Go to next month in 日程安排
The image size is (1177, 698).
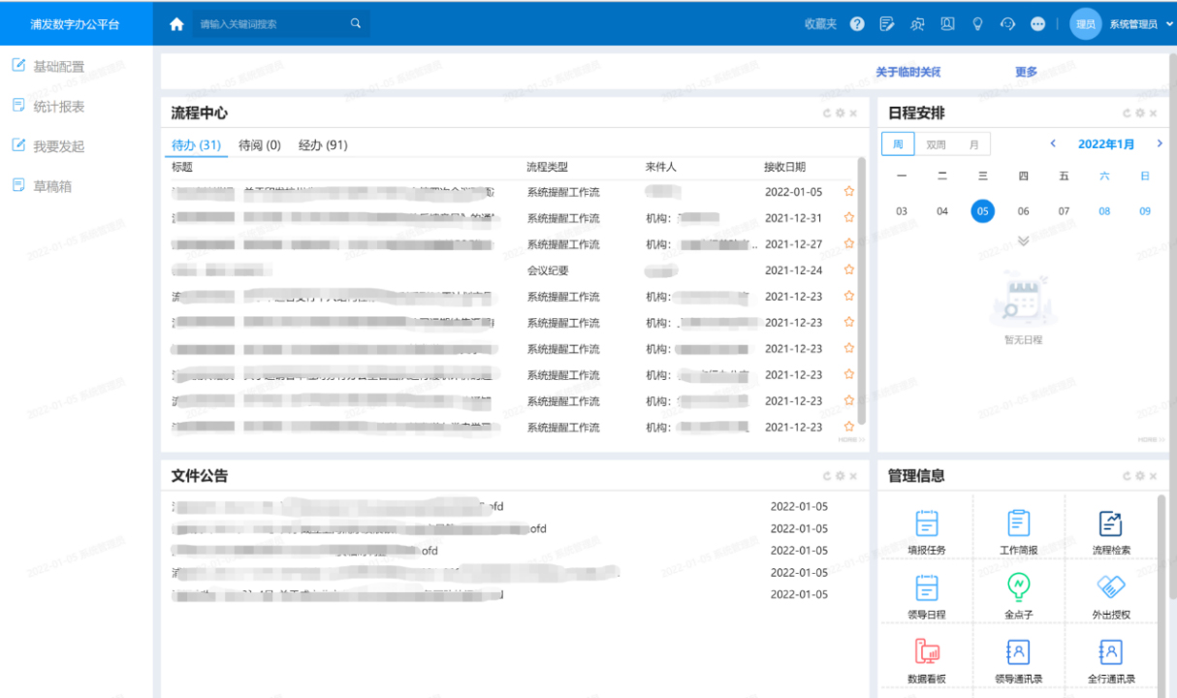click(x=1160, y=144)
